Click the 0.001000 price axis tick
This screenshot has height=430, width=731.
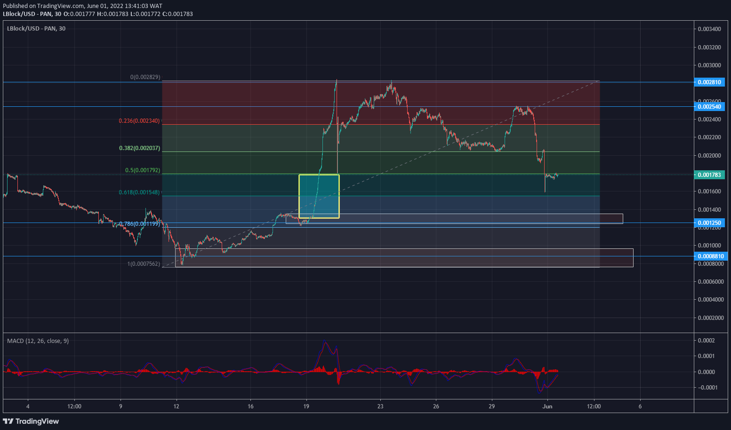(709, 246)
